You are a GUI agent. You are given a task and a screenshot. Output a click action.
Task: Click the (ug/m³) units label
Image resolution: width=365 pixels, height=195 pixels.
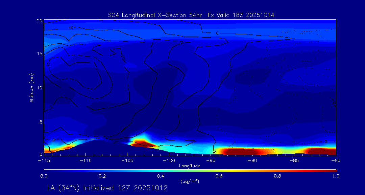(190, 181)
